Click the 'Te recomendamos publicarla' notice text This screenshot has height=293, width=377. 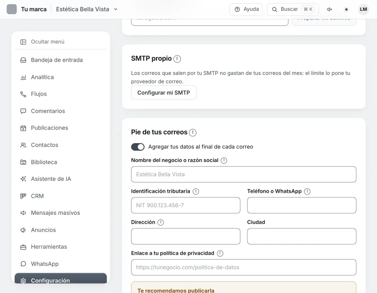(x=176, y=290)
